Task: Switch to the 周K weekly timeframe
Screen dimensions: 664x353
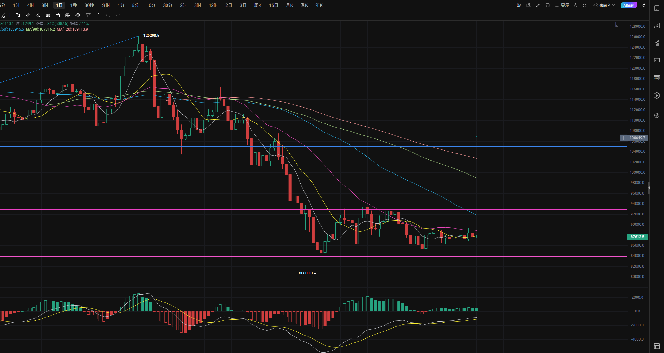Action: click(x=258, y=5)
